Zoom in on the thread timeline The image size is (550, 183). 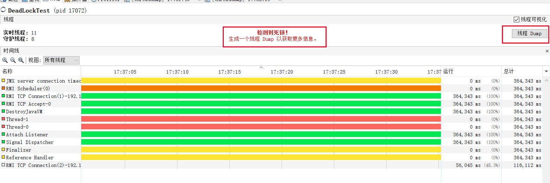[5, 60]
